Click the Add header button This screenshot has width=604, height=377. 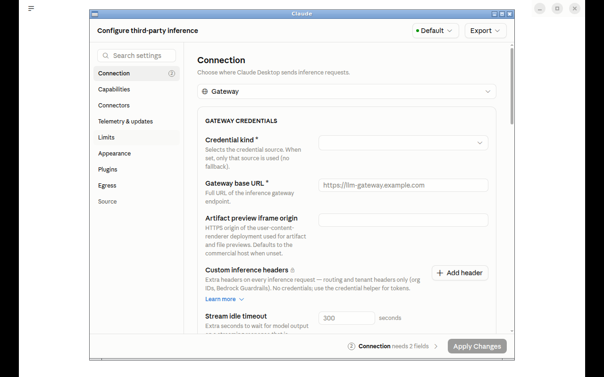(x=460, y=273)
